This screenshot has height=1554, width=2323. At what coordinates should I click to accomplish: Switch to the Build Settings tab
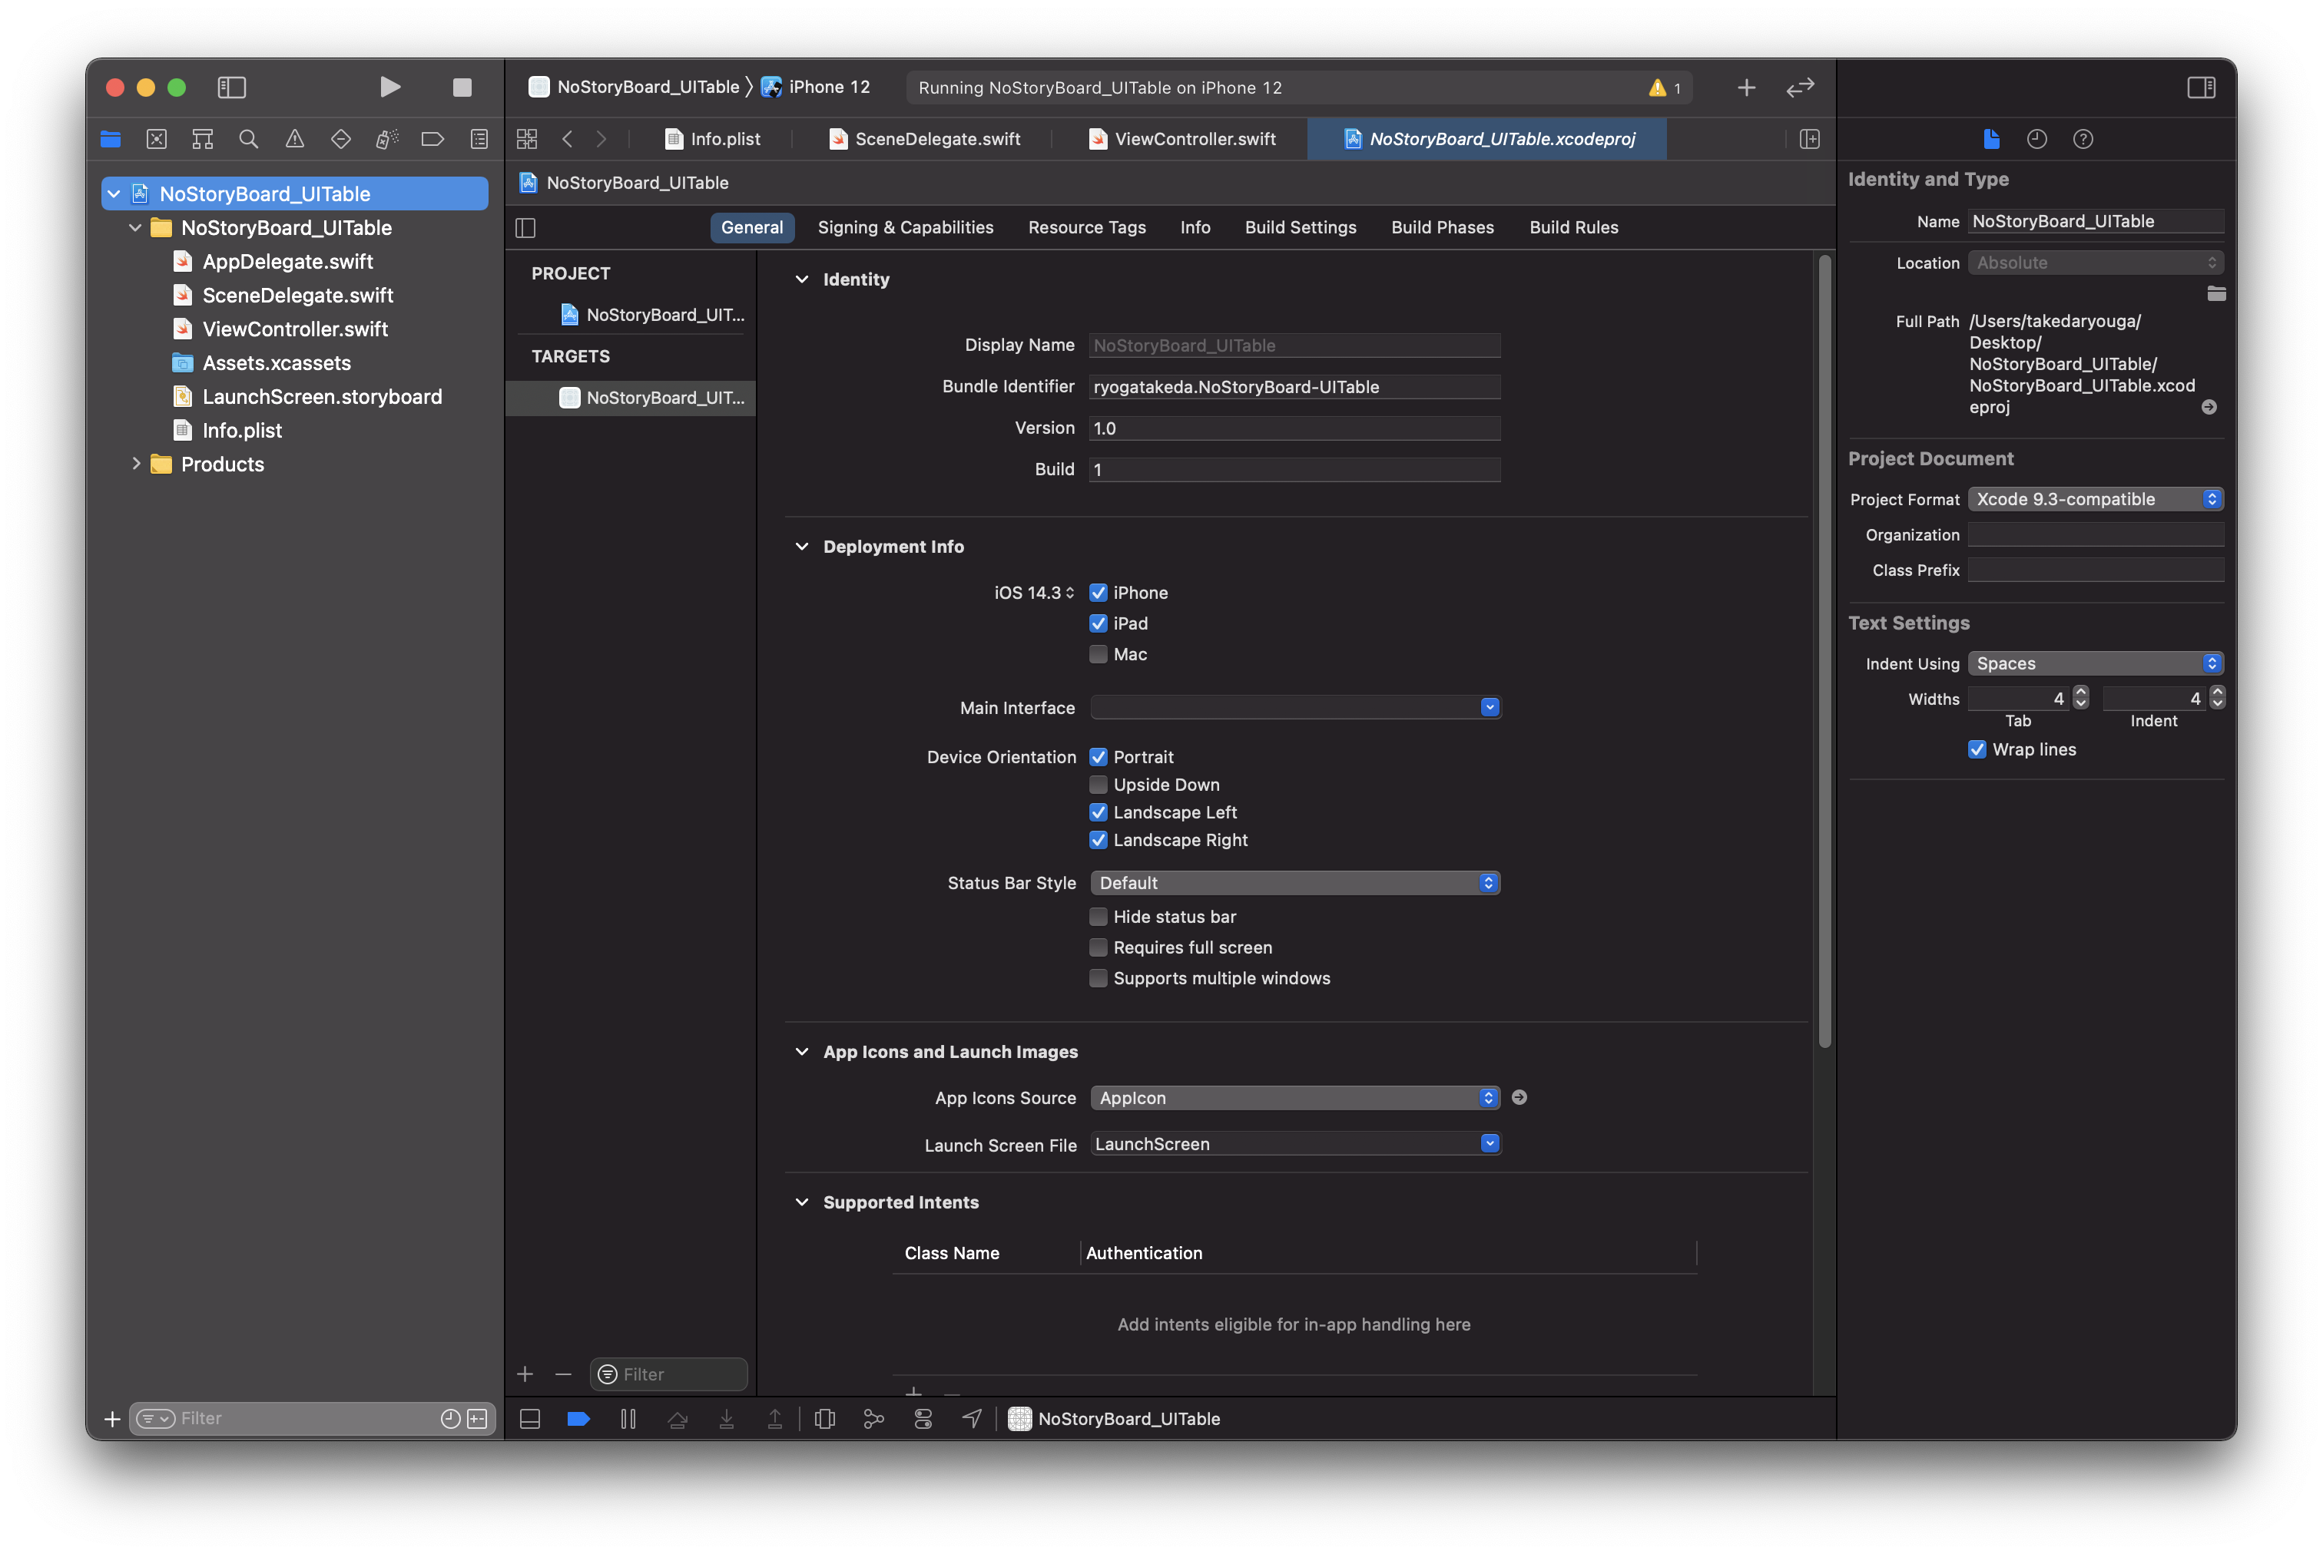[x=1300, y=227]
